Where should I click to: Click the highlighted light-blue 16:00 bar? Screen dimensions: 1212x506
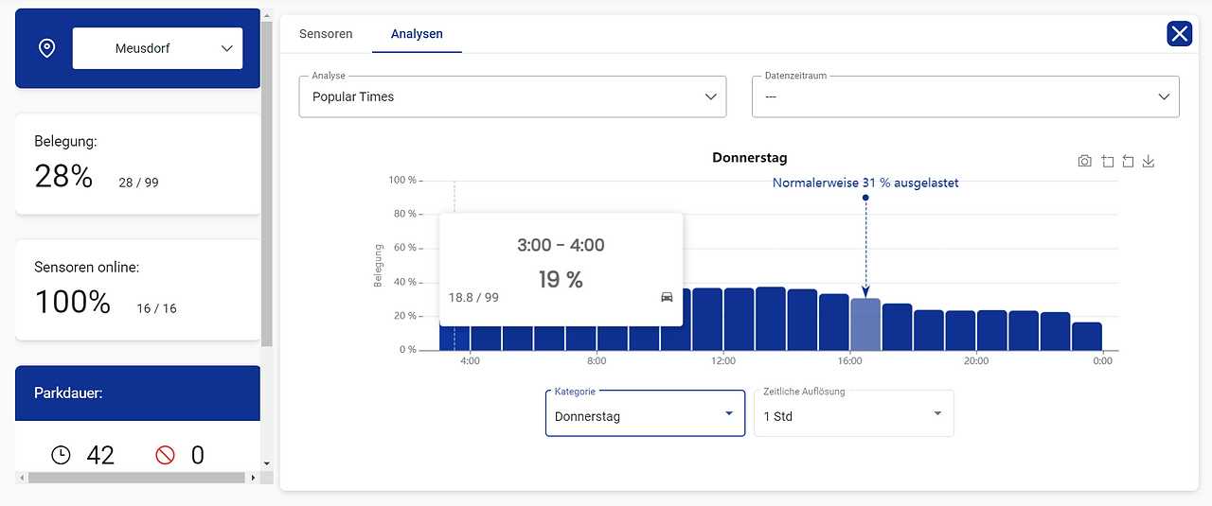coord(865,324)
